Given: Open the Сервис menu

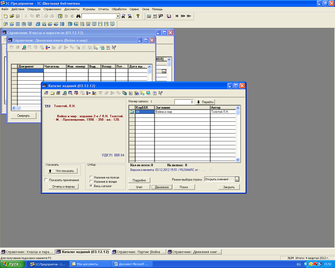Looking at the screenshot, I should coord(134,9).
